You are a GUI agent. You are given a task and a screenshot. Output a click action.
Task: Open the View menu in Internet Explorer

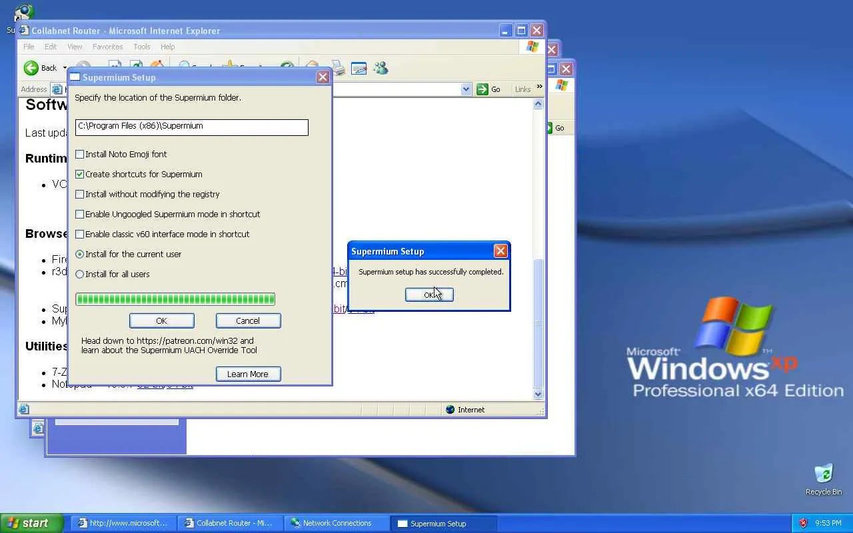(x=75, y=47)
